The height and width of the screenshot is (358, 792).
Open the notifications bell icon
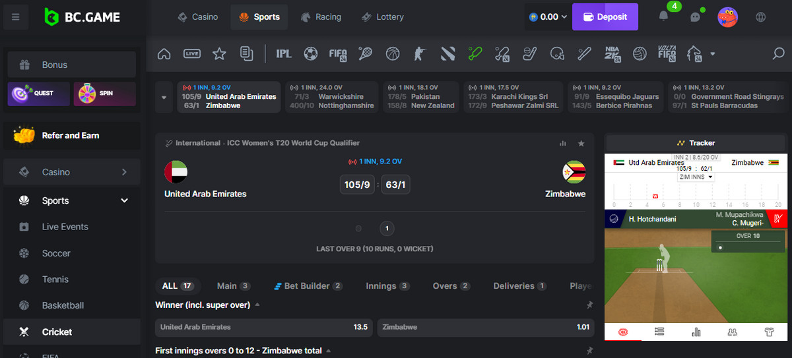point(664,18)
